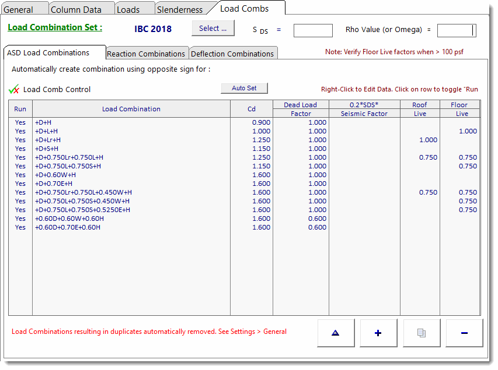Click Floor Live 0.750 in +D+0.750L+0.750S+H row

(x=468, y=166)
